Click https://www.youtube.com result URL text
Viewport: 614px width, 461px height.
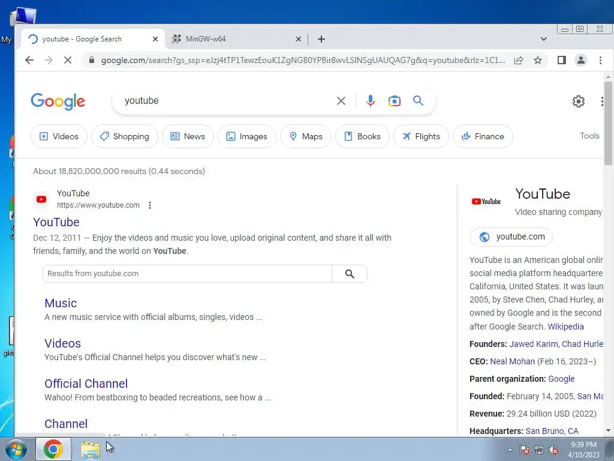click(x=98, y=205)
